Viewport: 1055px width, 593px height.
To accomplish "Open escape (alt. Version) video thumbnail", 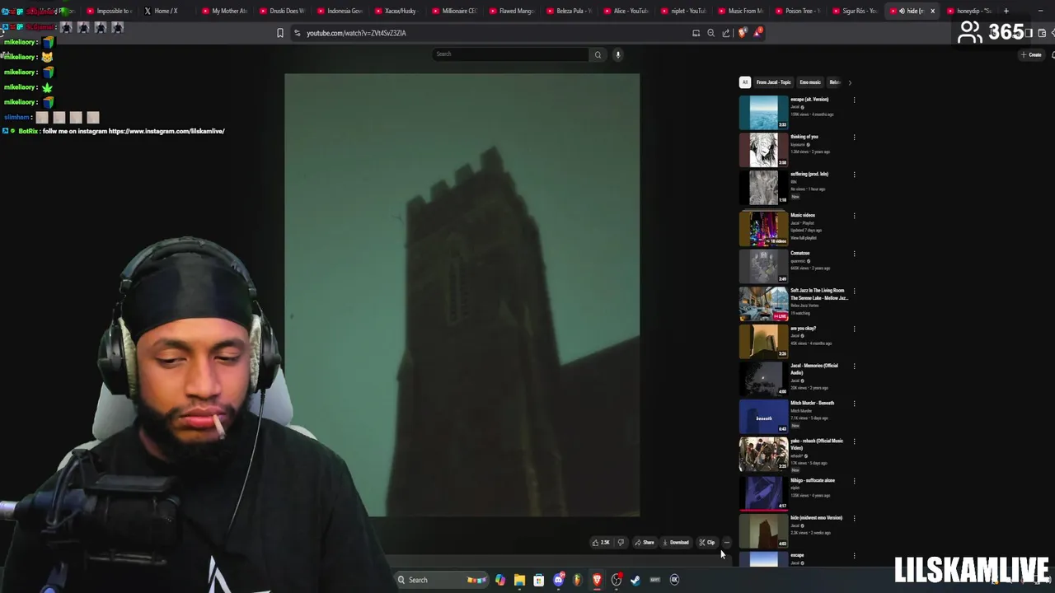I will click(x=763, y=113).
